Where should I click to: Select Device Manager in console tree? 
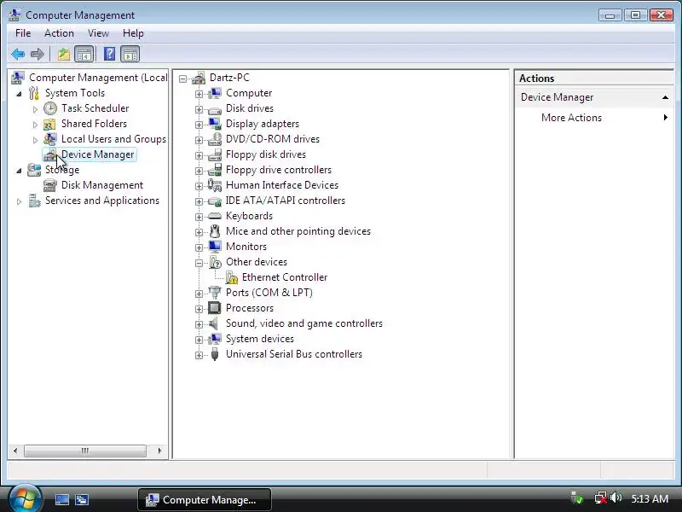tap(97, 154)
